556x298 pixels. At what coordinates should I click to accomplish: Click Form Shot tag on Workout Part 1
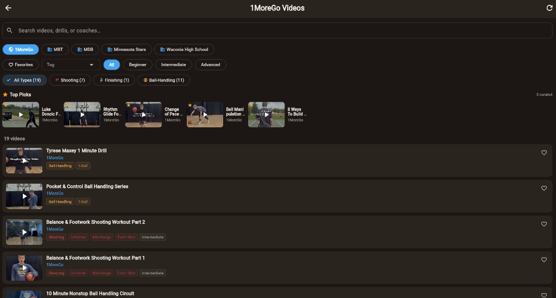[126, 273]
